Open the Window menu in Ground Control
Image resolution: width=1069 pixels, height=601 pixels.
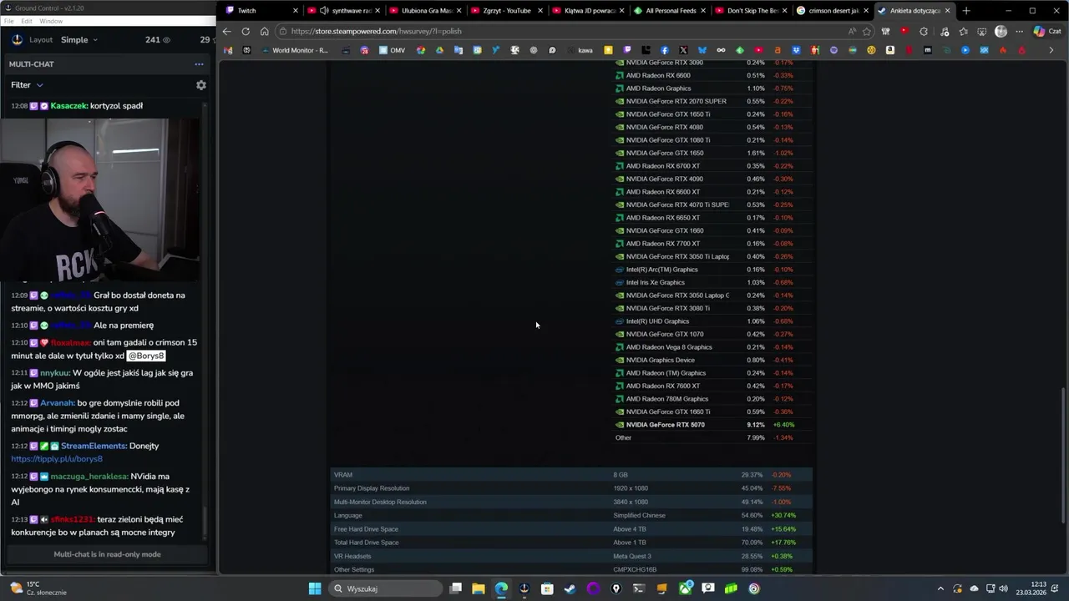click(51, 21)
